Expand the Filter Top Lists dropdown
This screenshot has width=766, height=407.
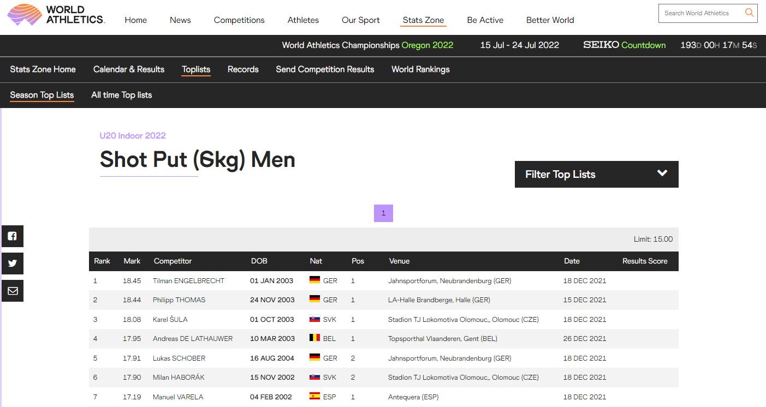click(x=596, y=175)
